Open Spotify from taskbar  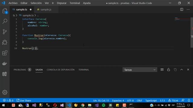103,105
